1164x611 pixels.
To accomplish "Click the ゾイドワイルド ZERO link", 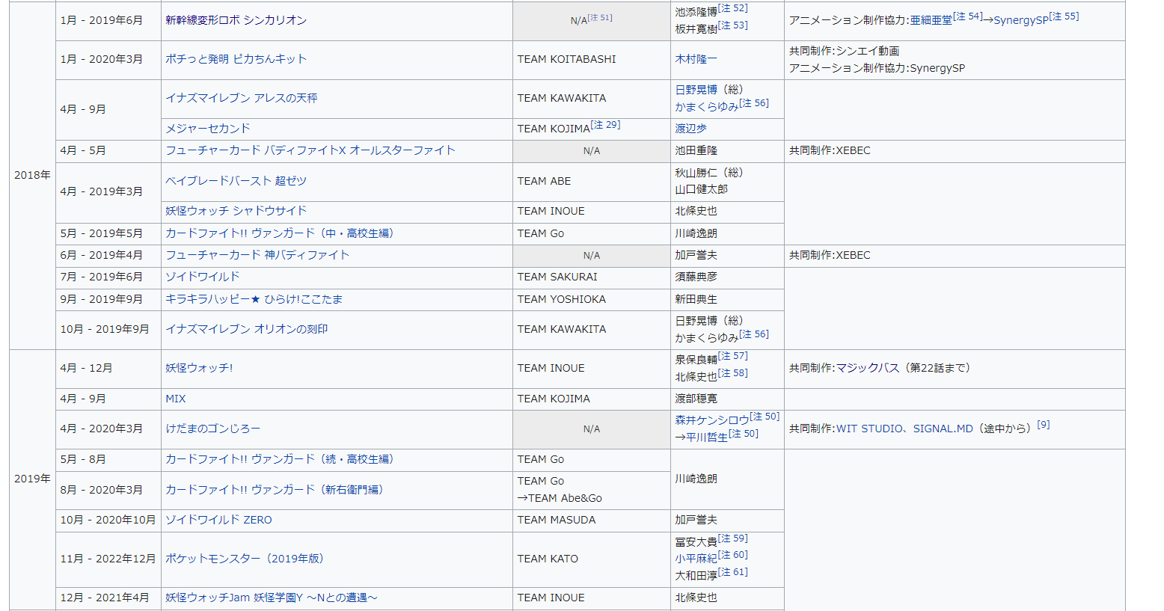I will click(x=218, y=520).
